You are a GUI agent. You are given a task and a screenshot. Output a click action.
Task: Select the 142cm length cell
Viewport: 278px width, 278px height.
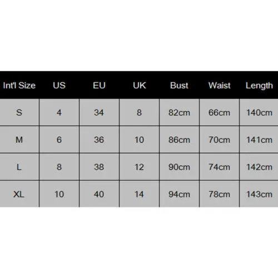click(x=259, y=167)
